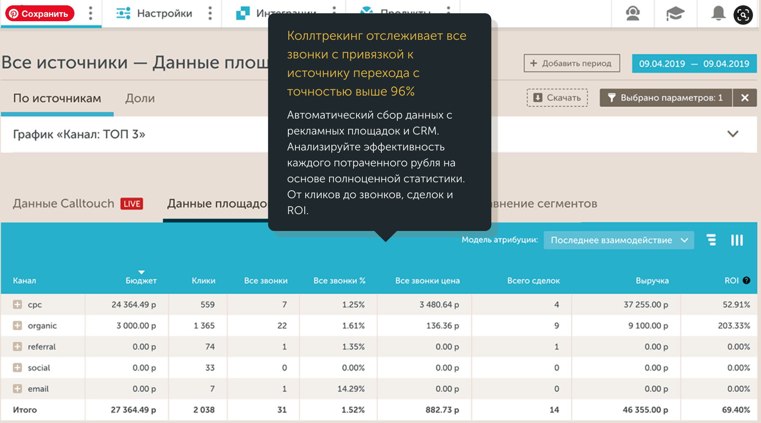
Task: Open the Настройки menu item
Action: pyautogui.click(x=164, y=13)
